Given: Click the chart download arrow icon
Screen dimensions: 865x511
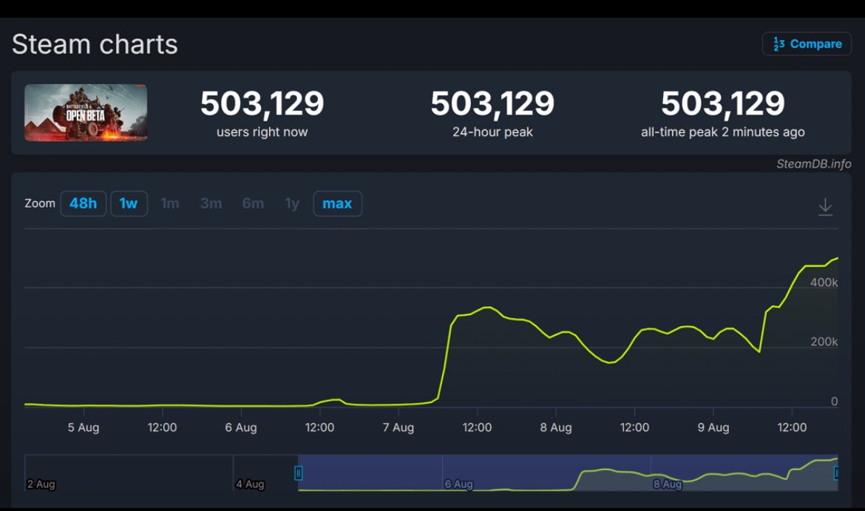Looking at the screenshot, I should pos(825,207).
